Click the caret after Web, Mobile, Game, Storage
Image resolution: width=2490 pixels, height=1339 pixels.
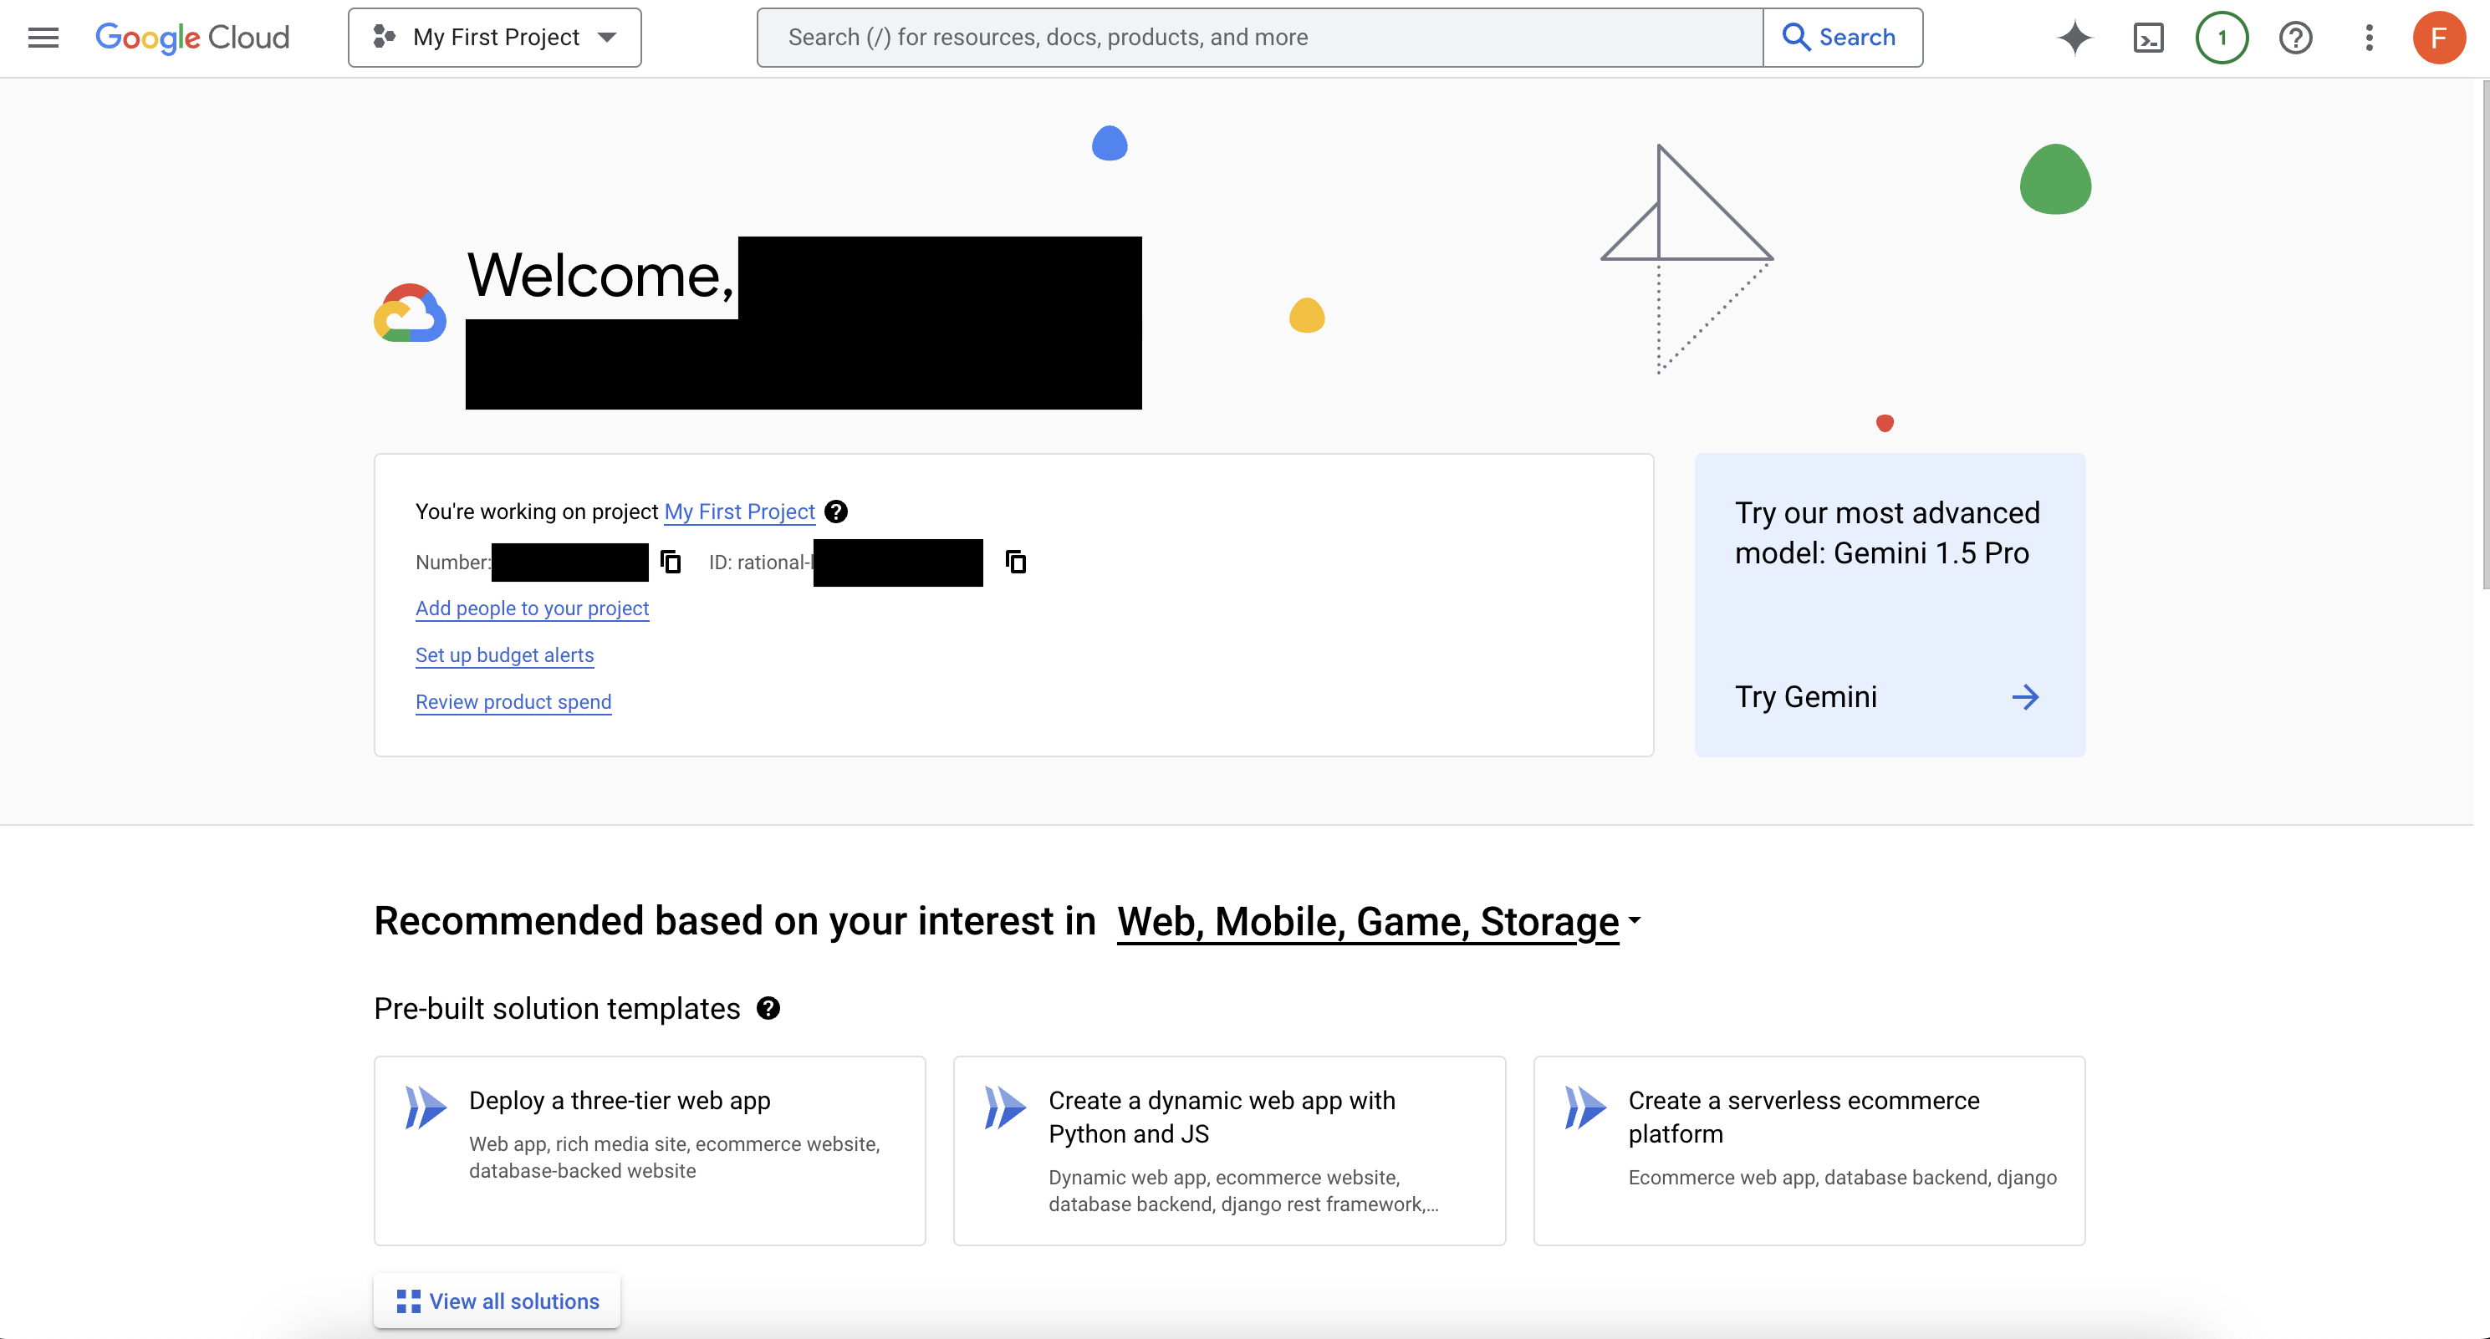[x=1634, y=921]
